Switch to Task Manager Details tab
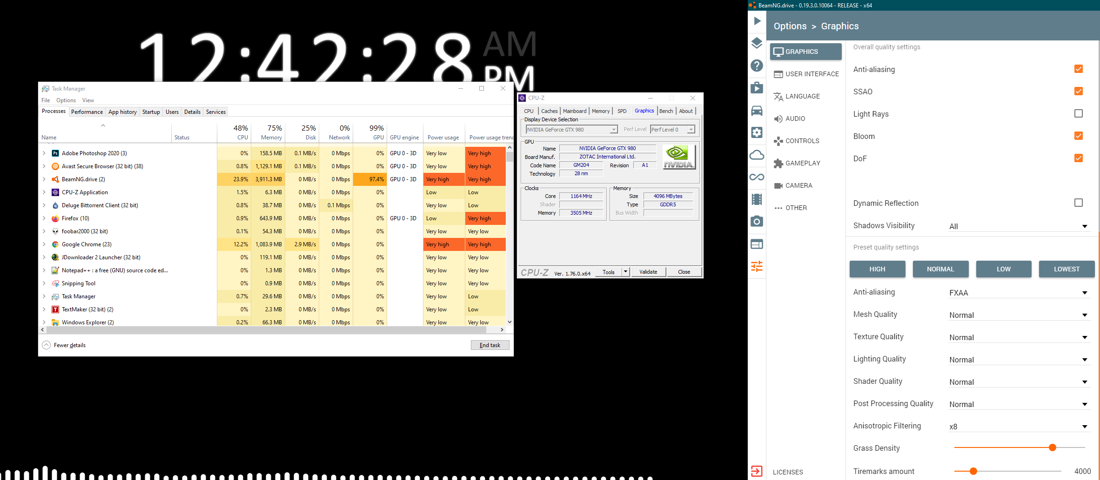The image size is (1100, 480). point(192,112)
